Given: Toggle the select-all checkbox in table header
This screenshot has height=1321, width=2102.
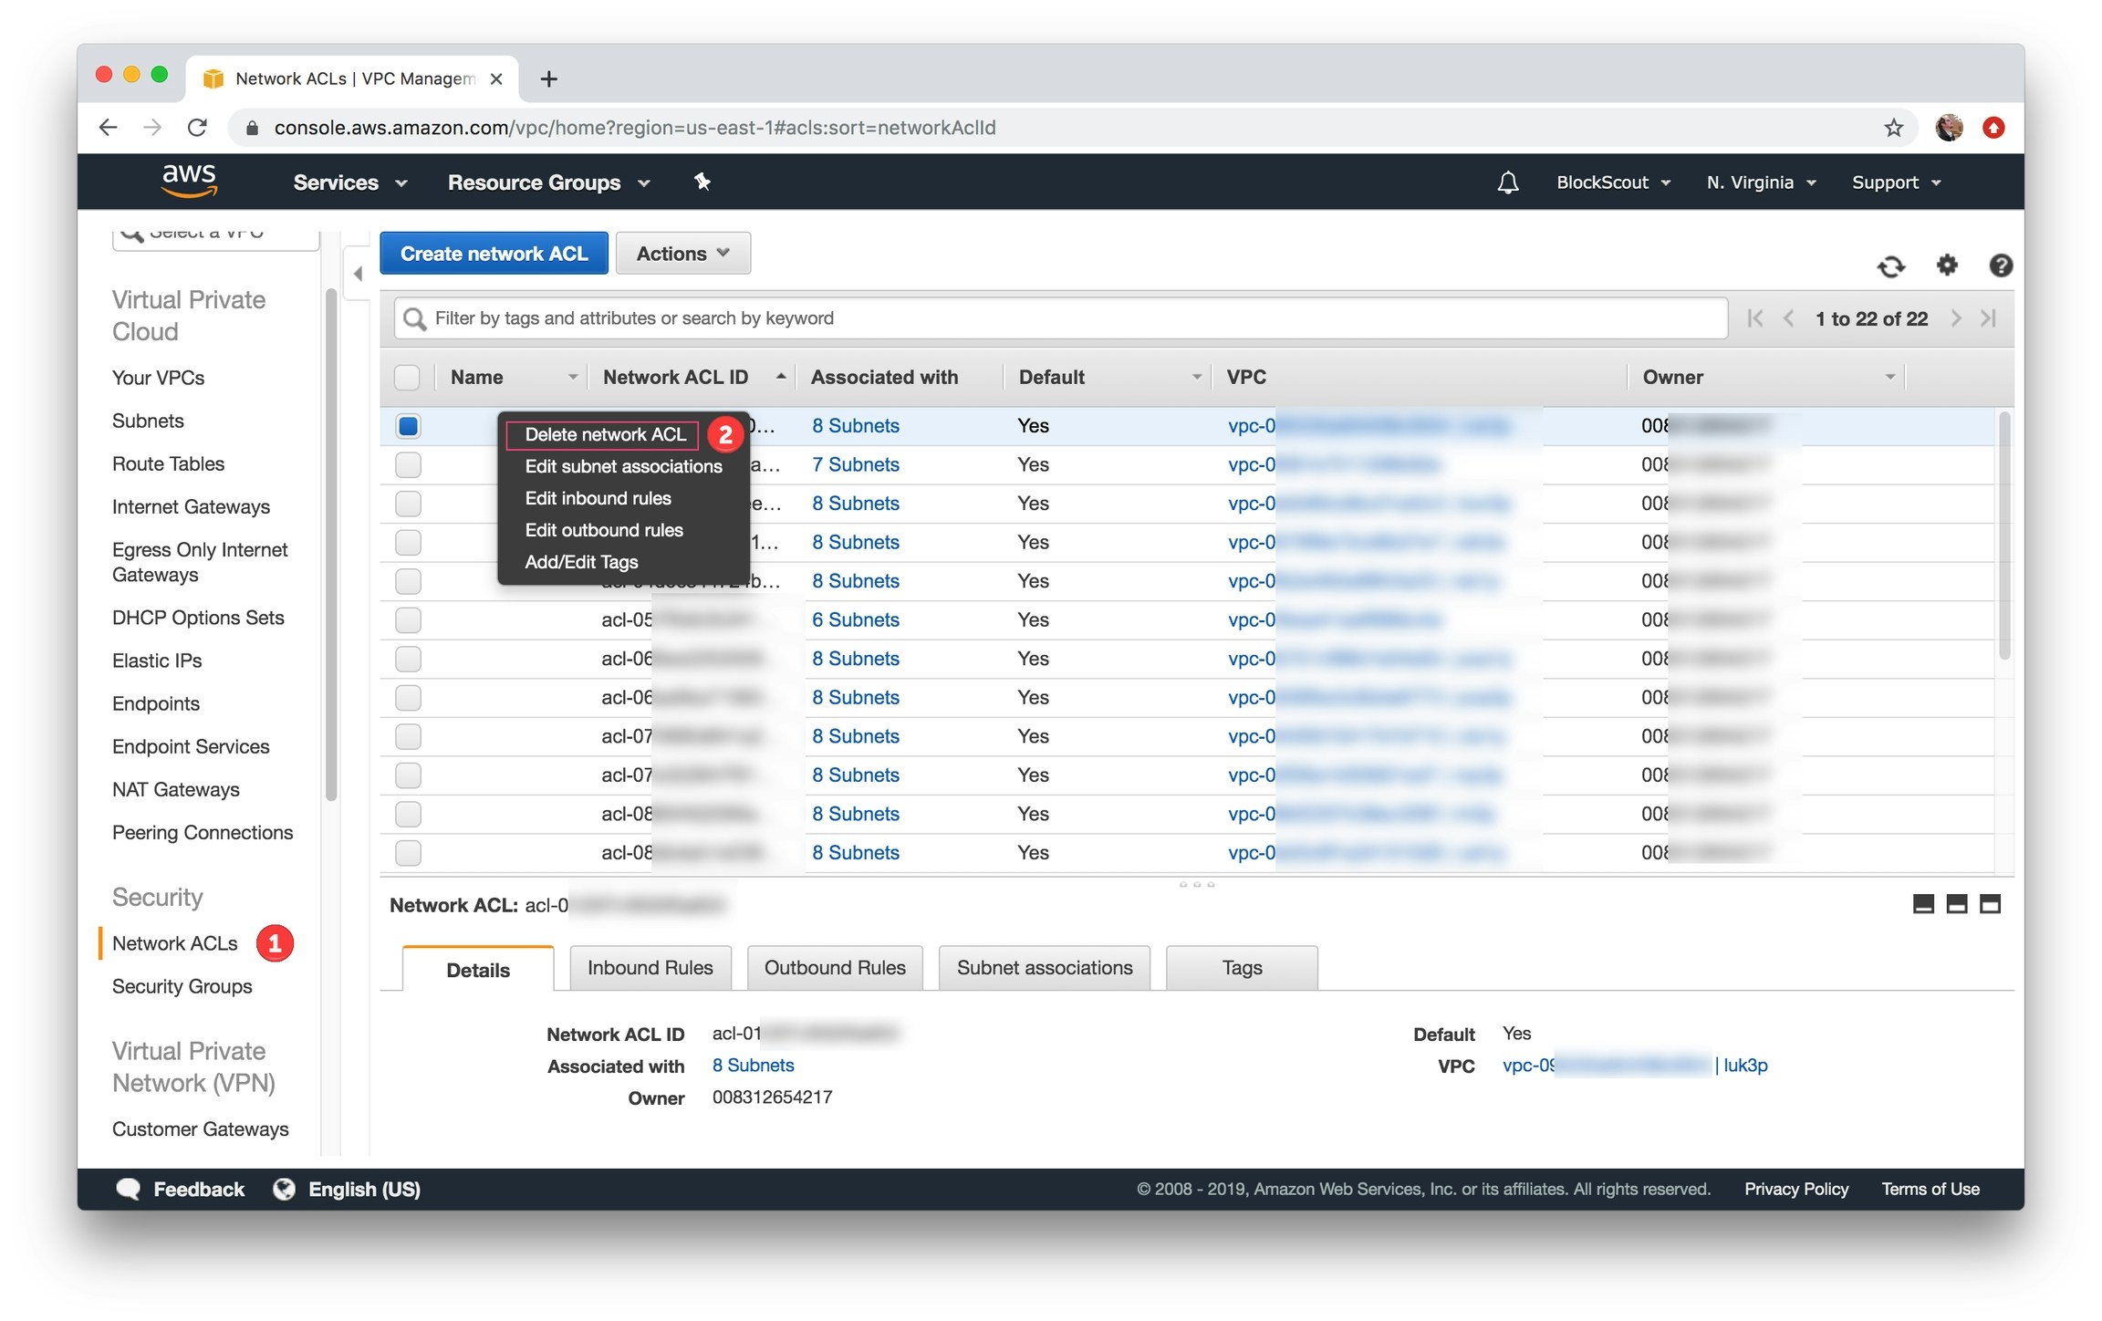Looking at the screenshot, I should point(407,377).
